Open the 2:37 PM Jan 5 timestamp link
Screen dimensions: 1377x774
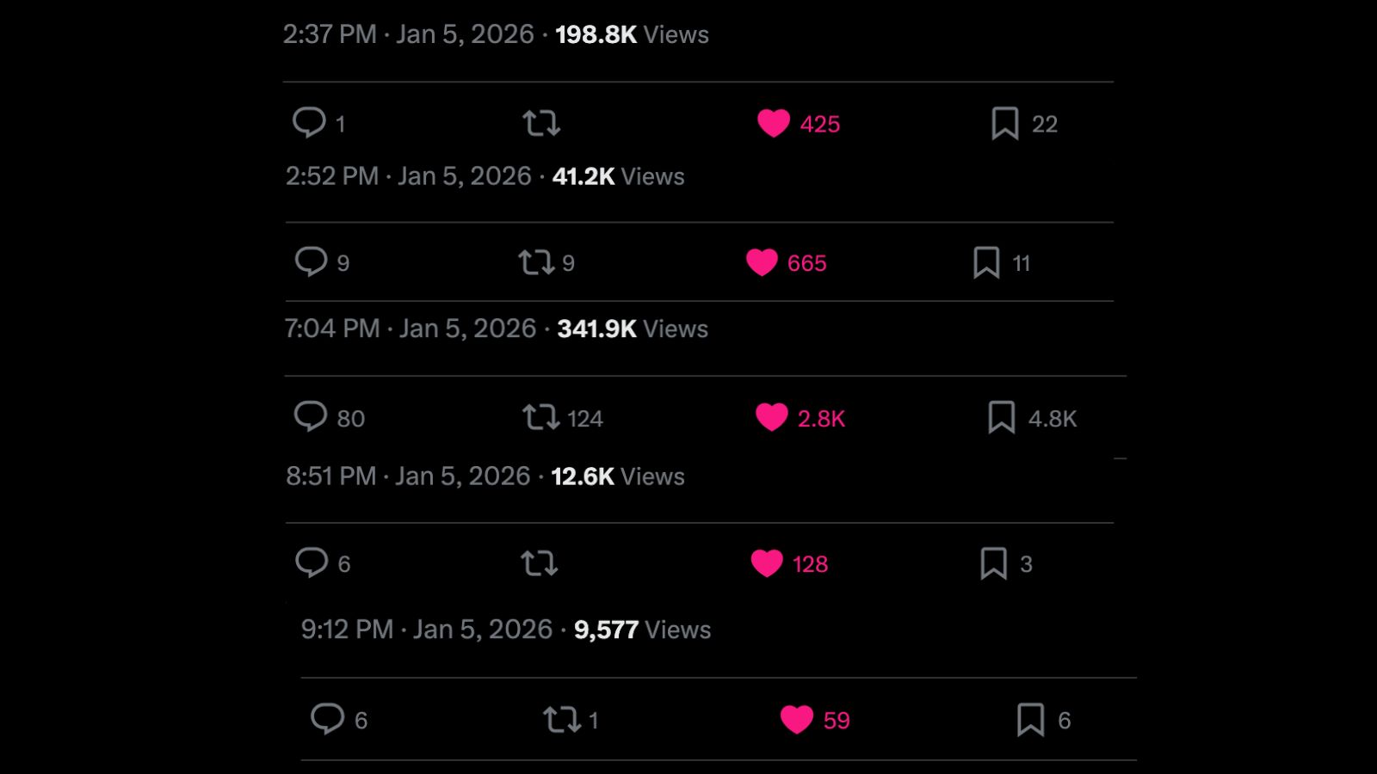coord(409,34)
